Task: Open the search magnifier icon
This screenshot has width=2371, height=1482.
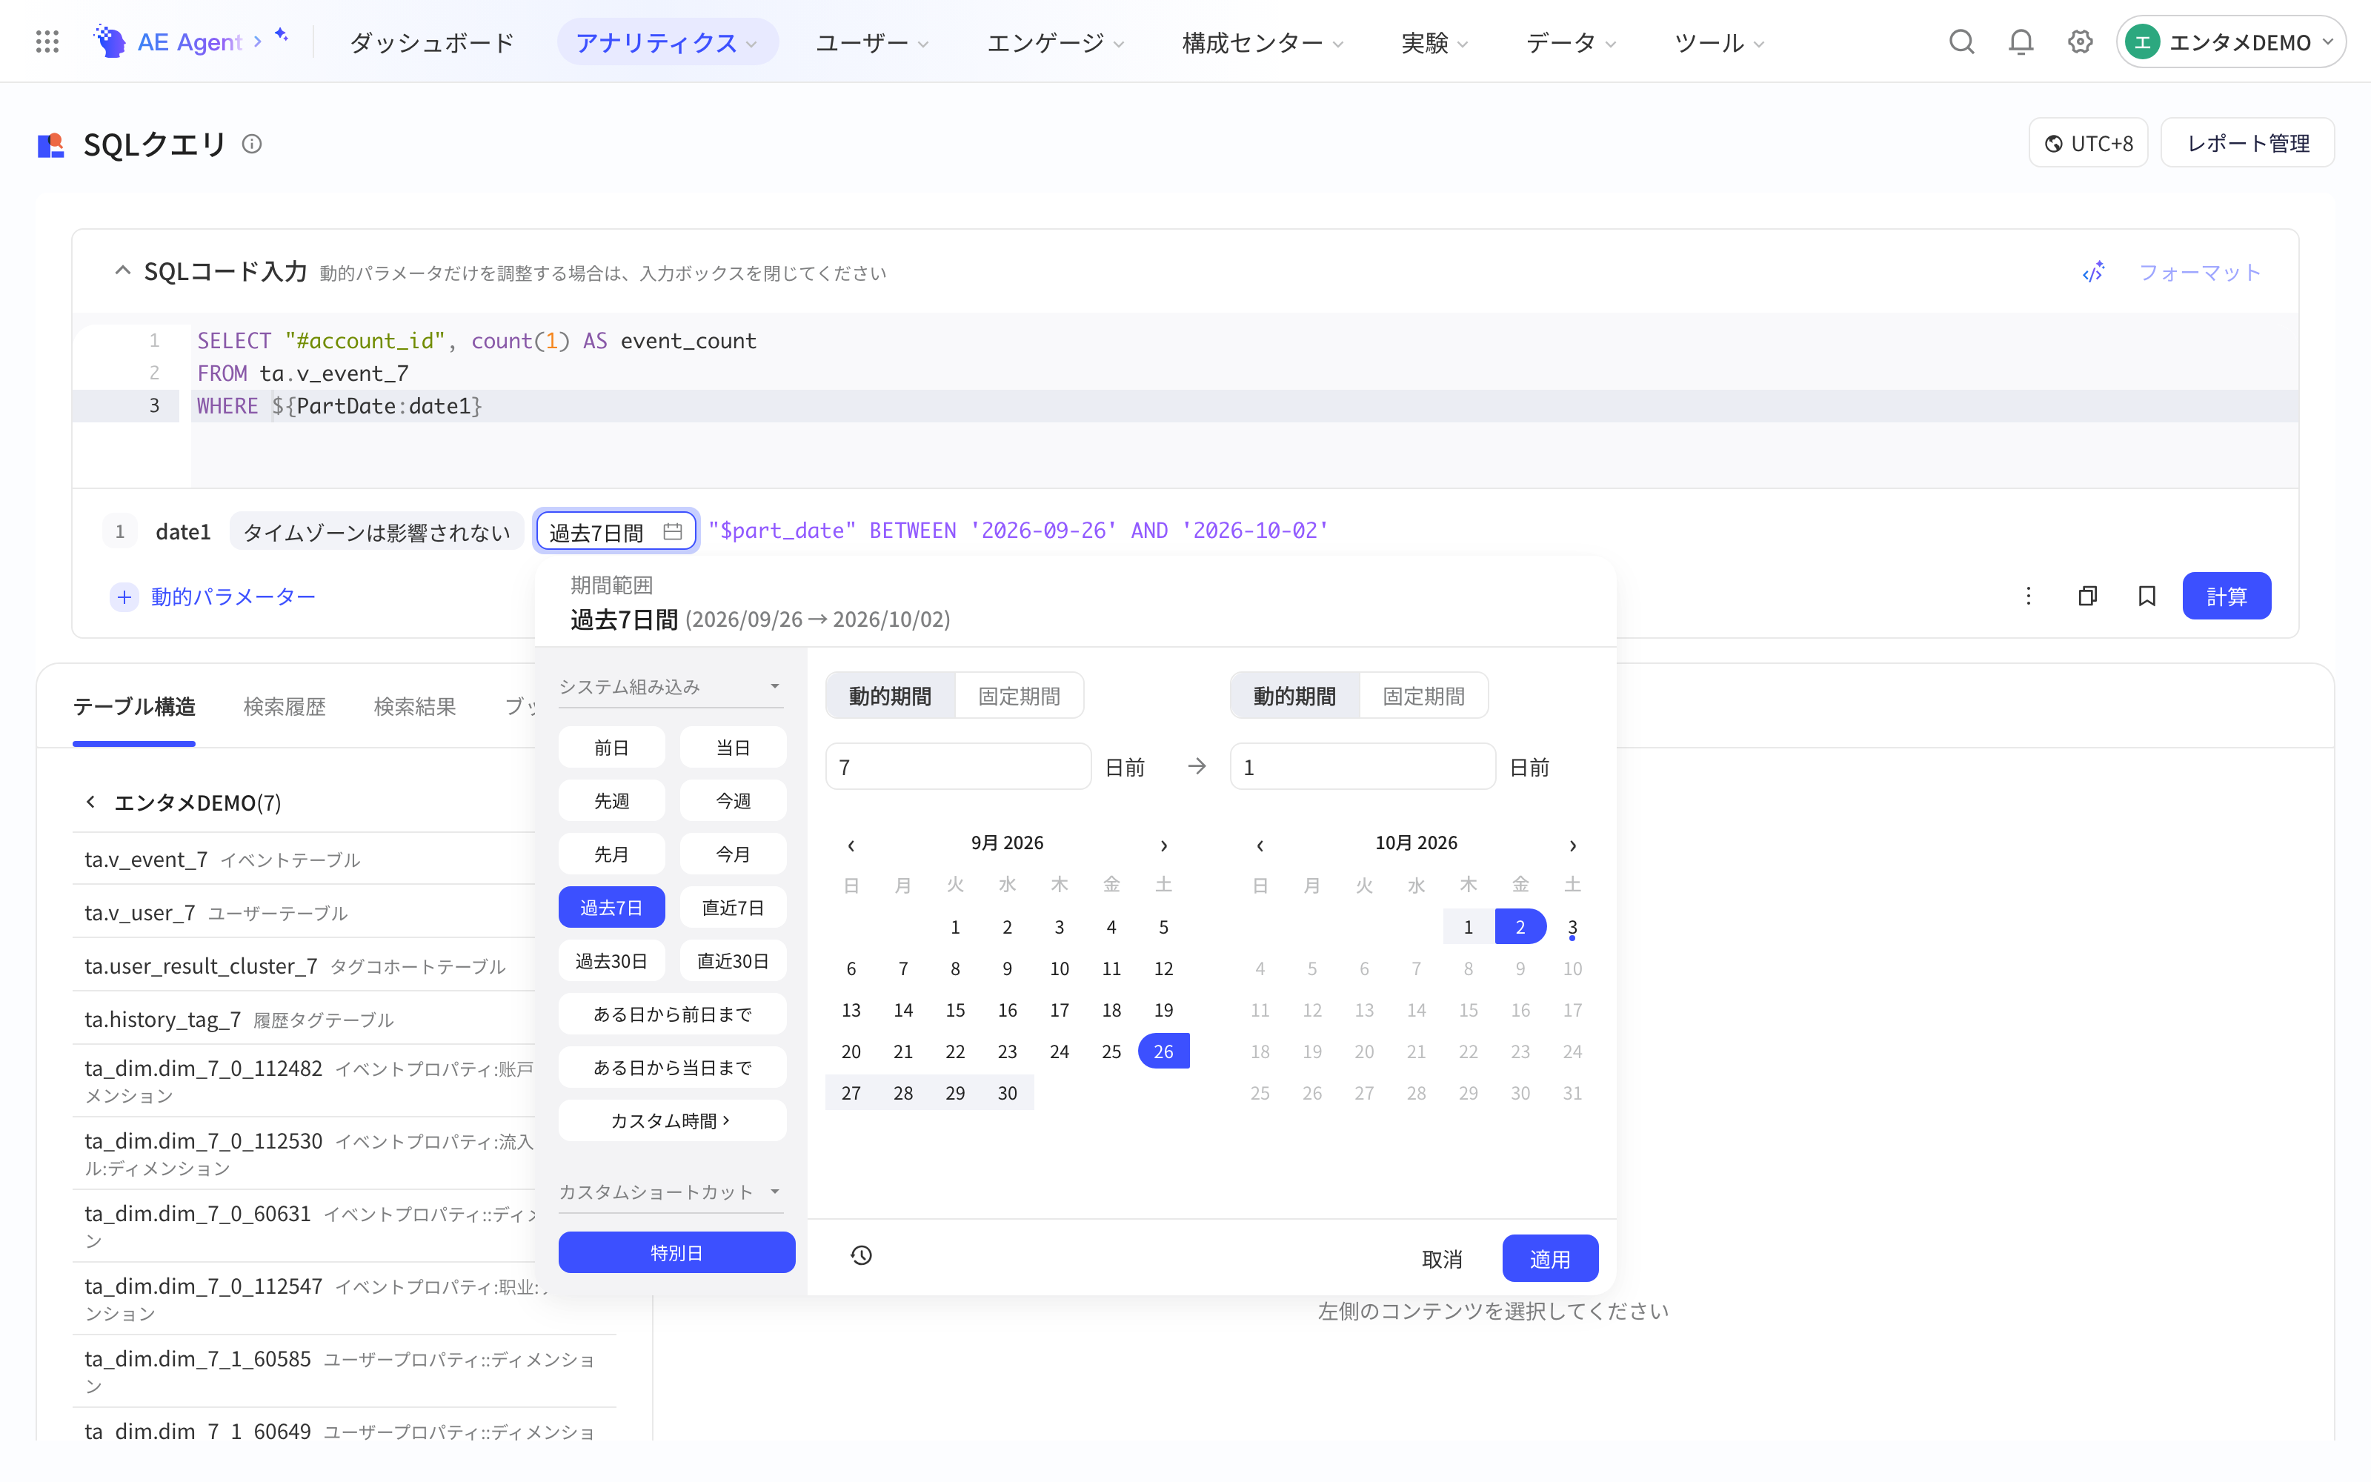Action: point(1961,42)
